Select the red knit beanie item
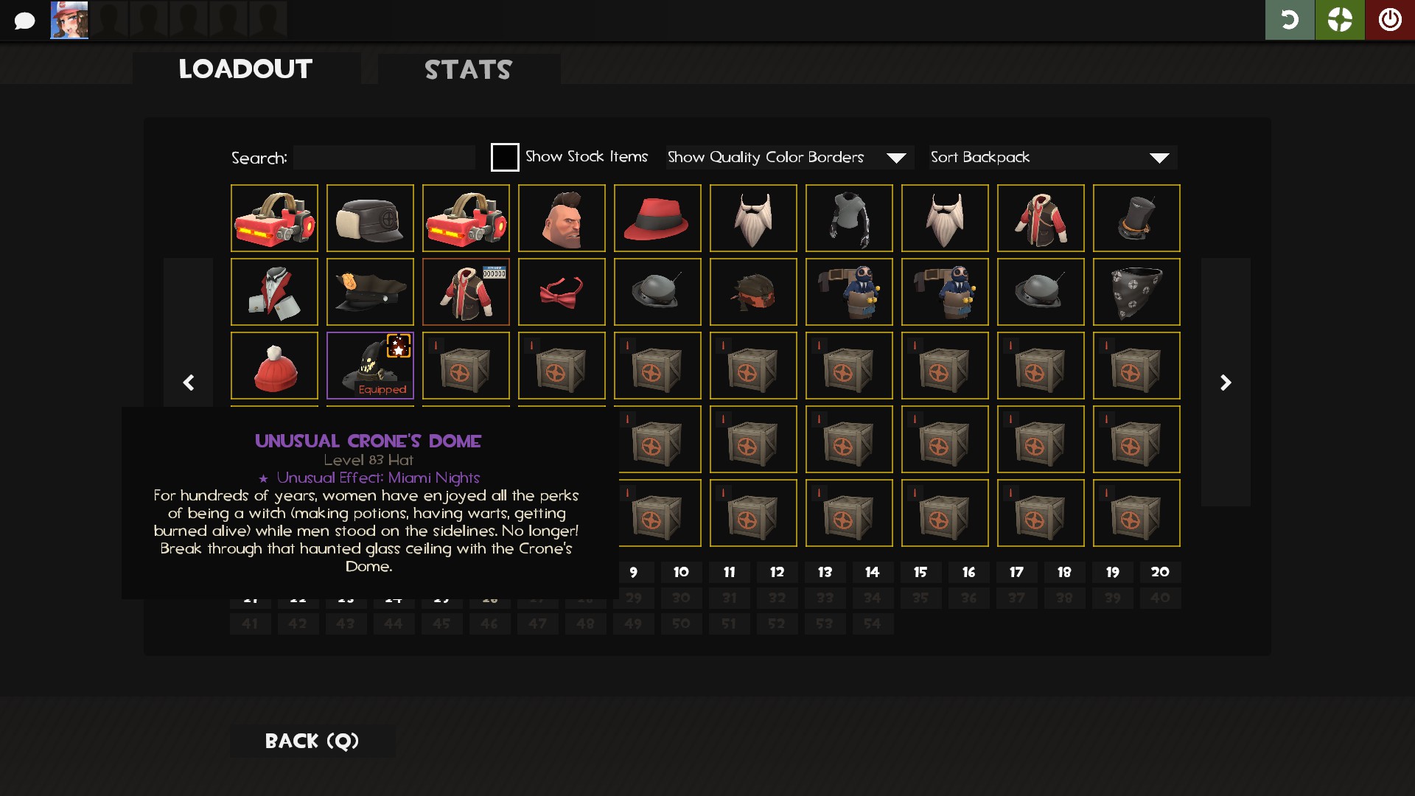The image size is (1415, 796). pos(274,366)
